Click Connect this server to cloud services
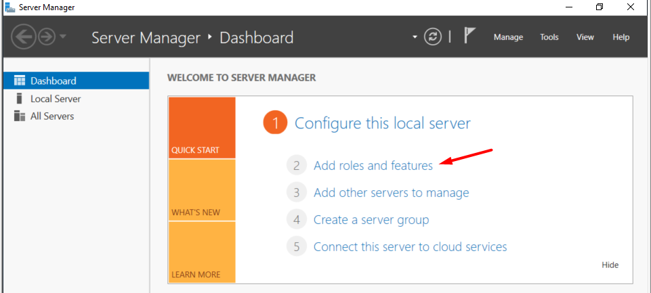Screen dimensions: 651x293 [411, 246]
